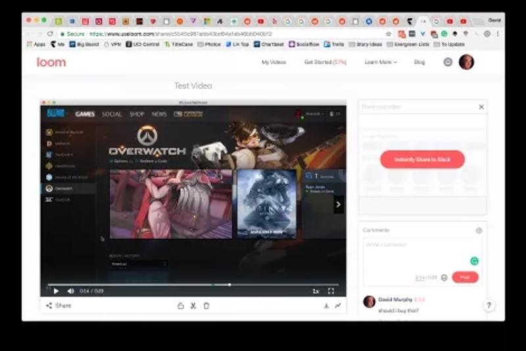
Task: Open the 1x playback speed control
Action: 316,291
